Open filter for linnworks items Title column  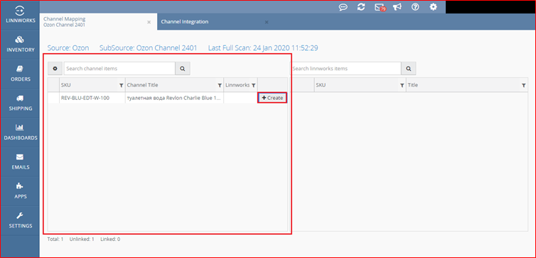(523, 86)
